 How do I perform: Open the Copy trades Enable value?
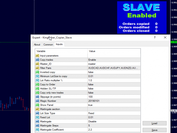click(114, 60)
